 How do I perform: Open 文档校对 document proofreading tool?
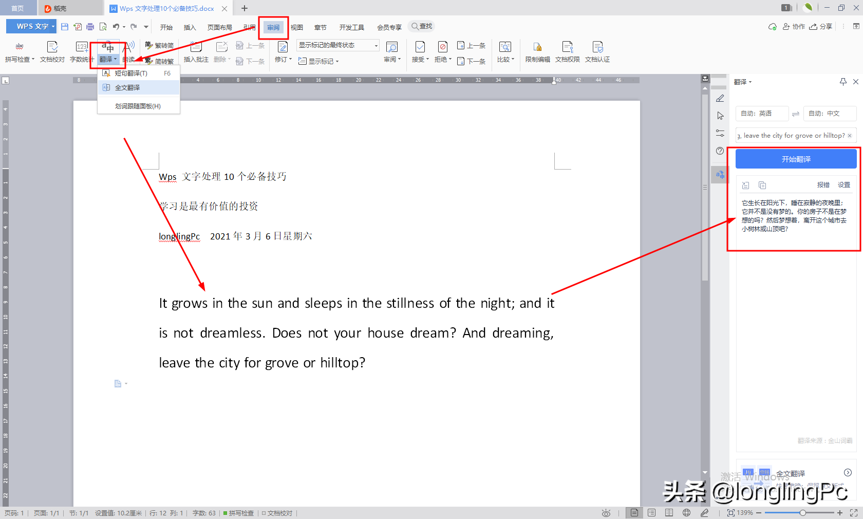click(x=52, y=52)
